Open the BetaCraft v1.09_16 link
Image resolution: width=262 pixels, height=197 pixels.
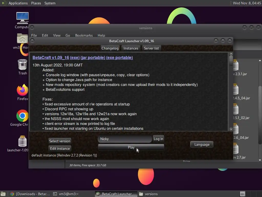(x=51, y=57)
